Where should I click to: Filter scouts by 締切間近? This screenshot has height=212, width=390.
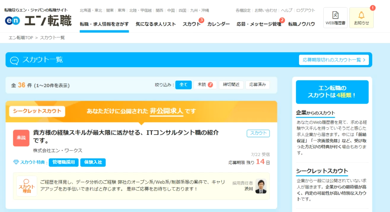tap(231, 85)
